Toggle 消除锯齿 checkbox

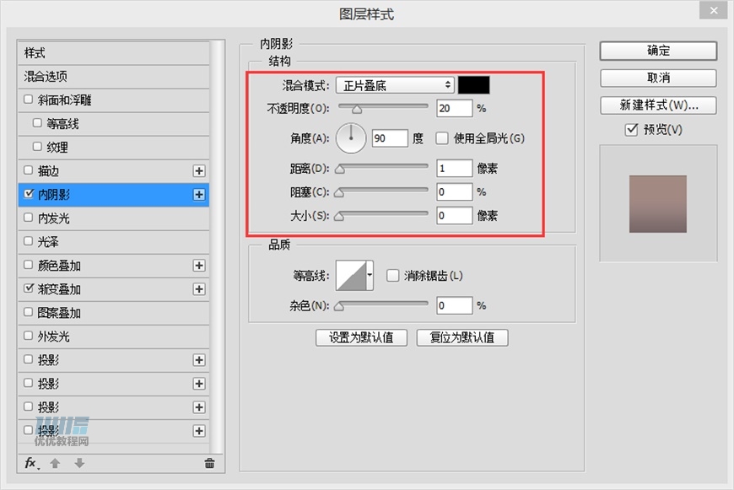pyautogui.click(x=393, y=275)
